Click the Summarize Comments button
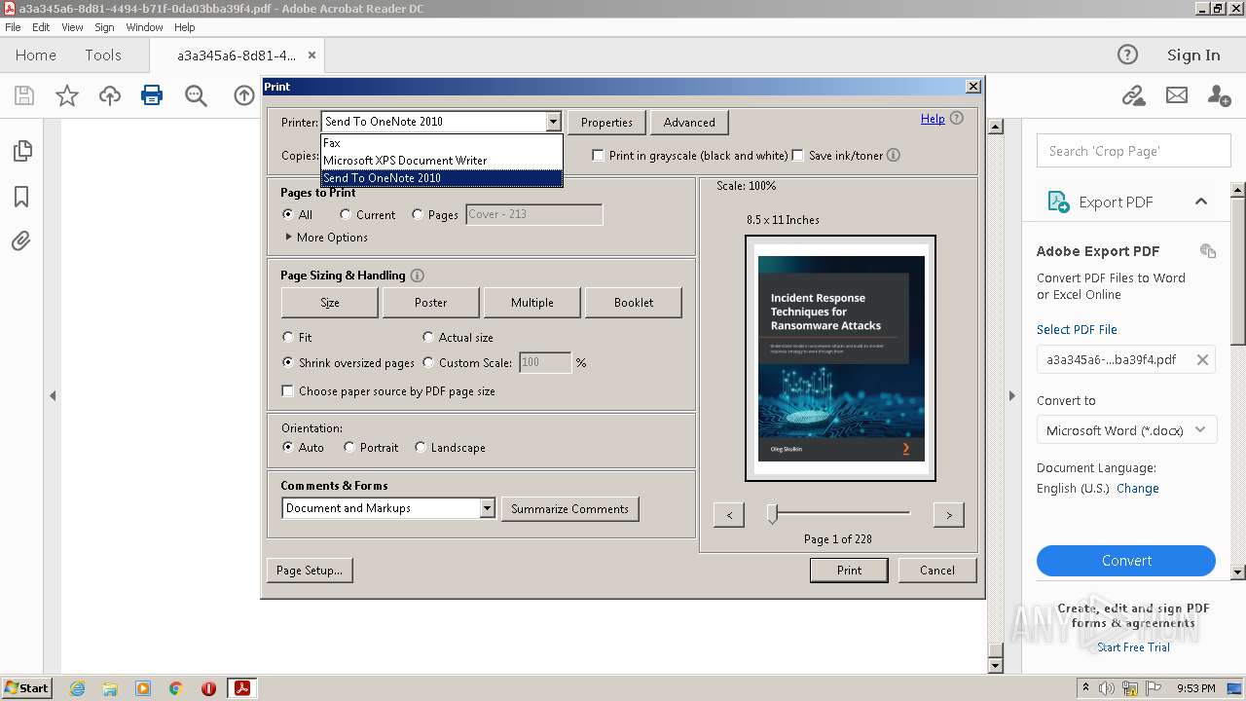 570,508
